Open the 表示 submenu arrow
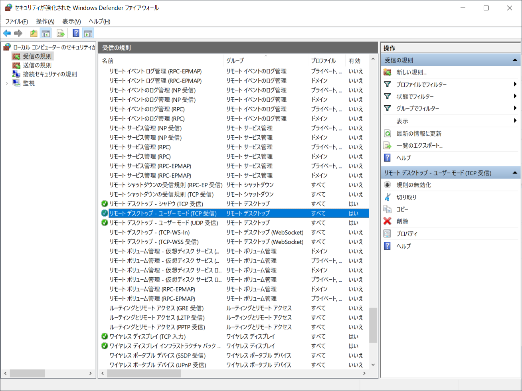Viewport: 522px width, 391px height. 515,120
